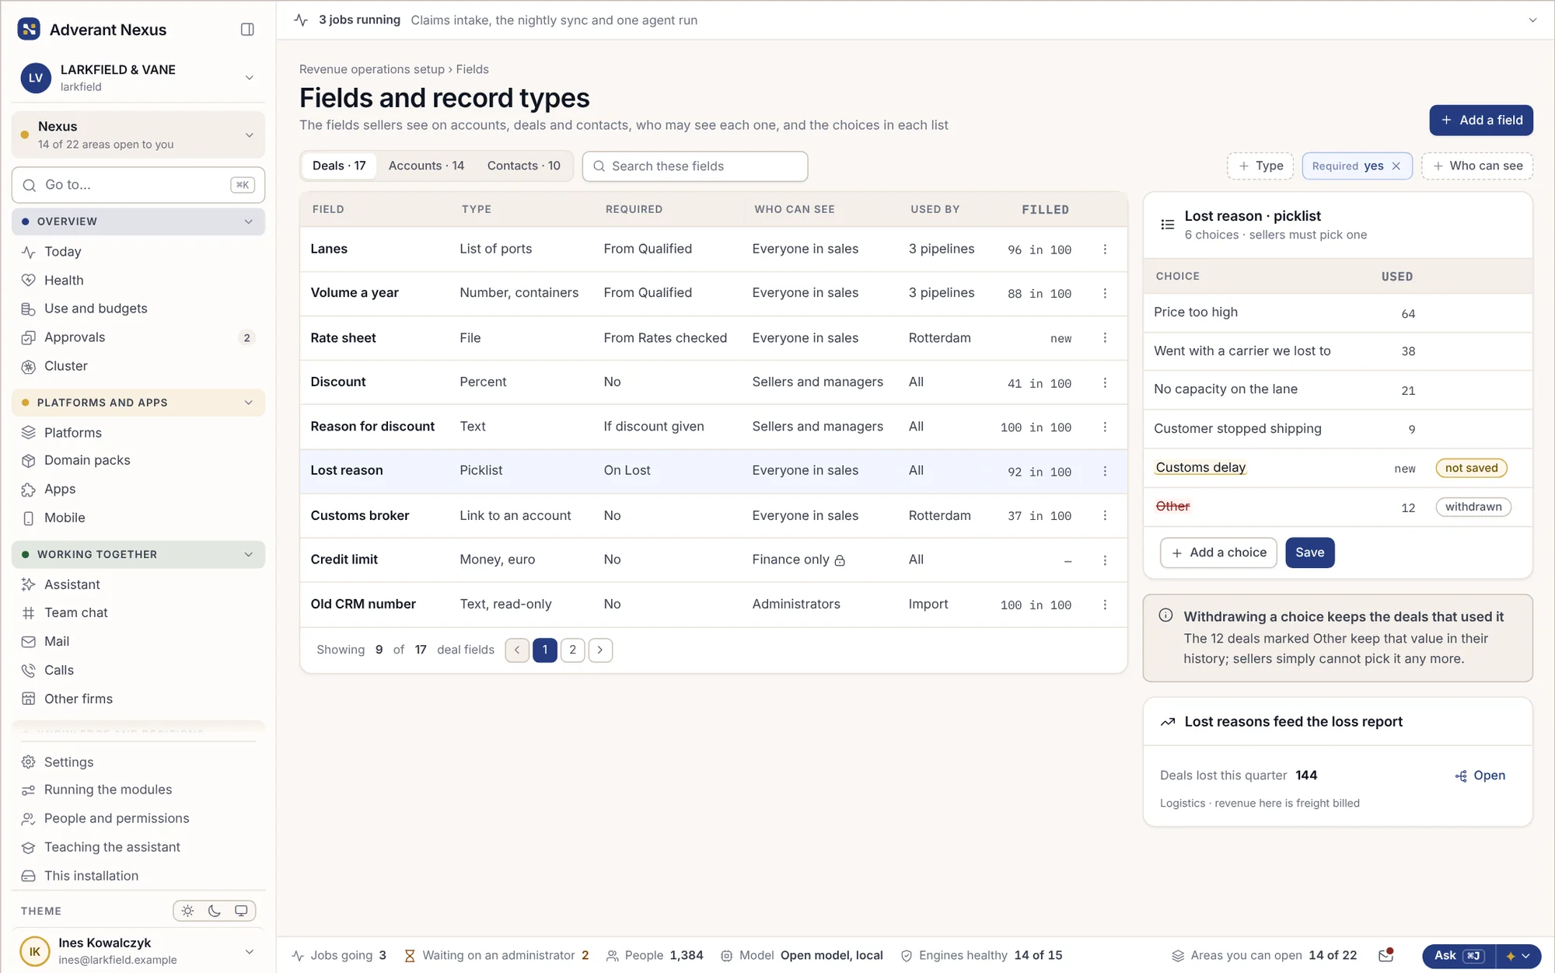Click the activity icon beside 3 jobs running
The height and width of the screenshot is (973, 1555).
tap(301, 20)
